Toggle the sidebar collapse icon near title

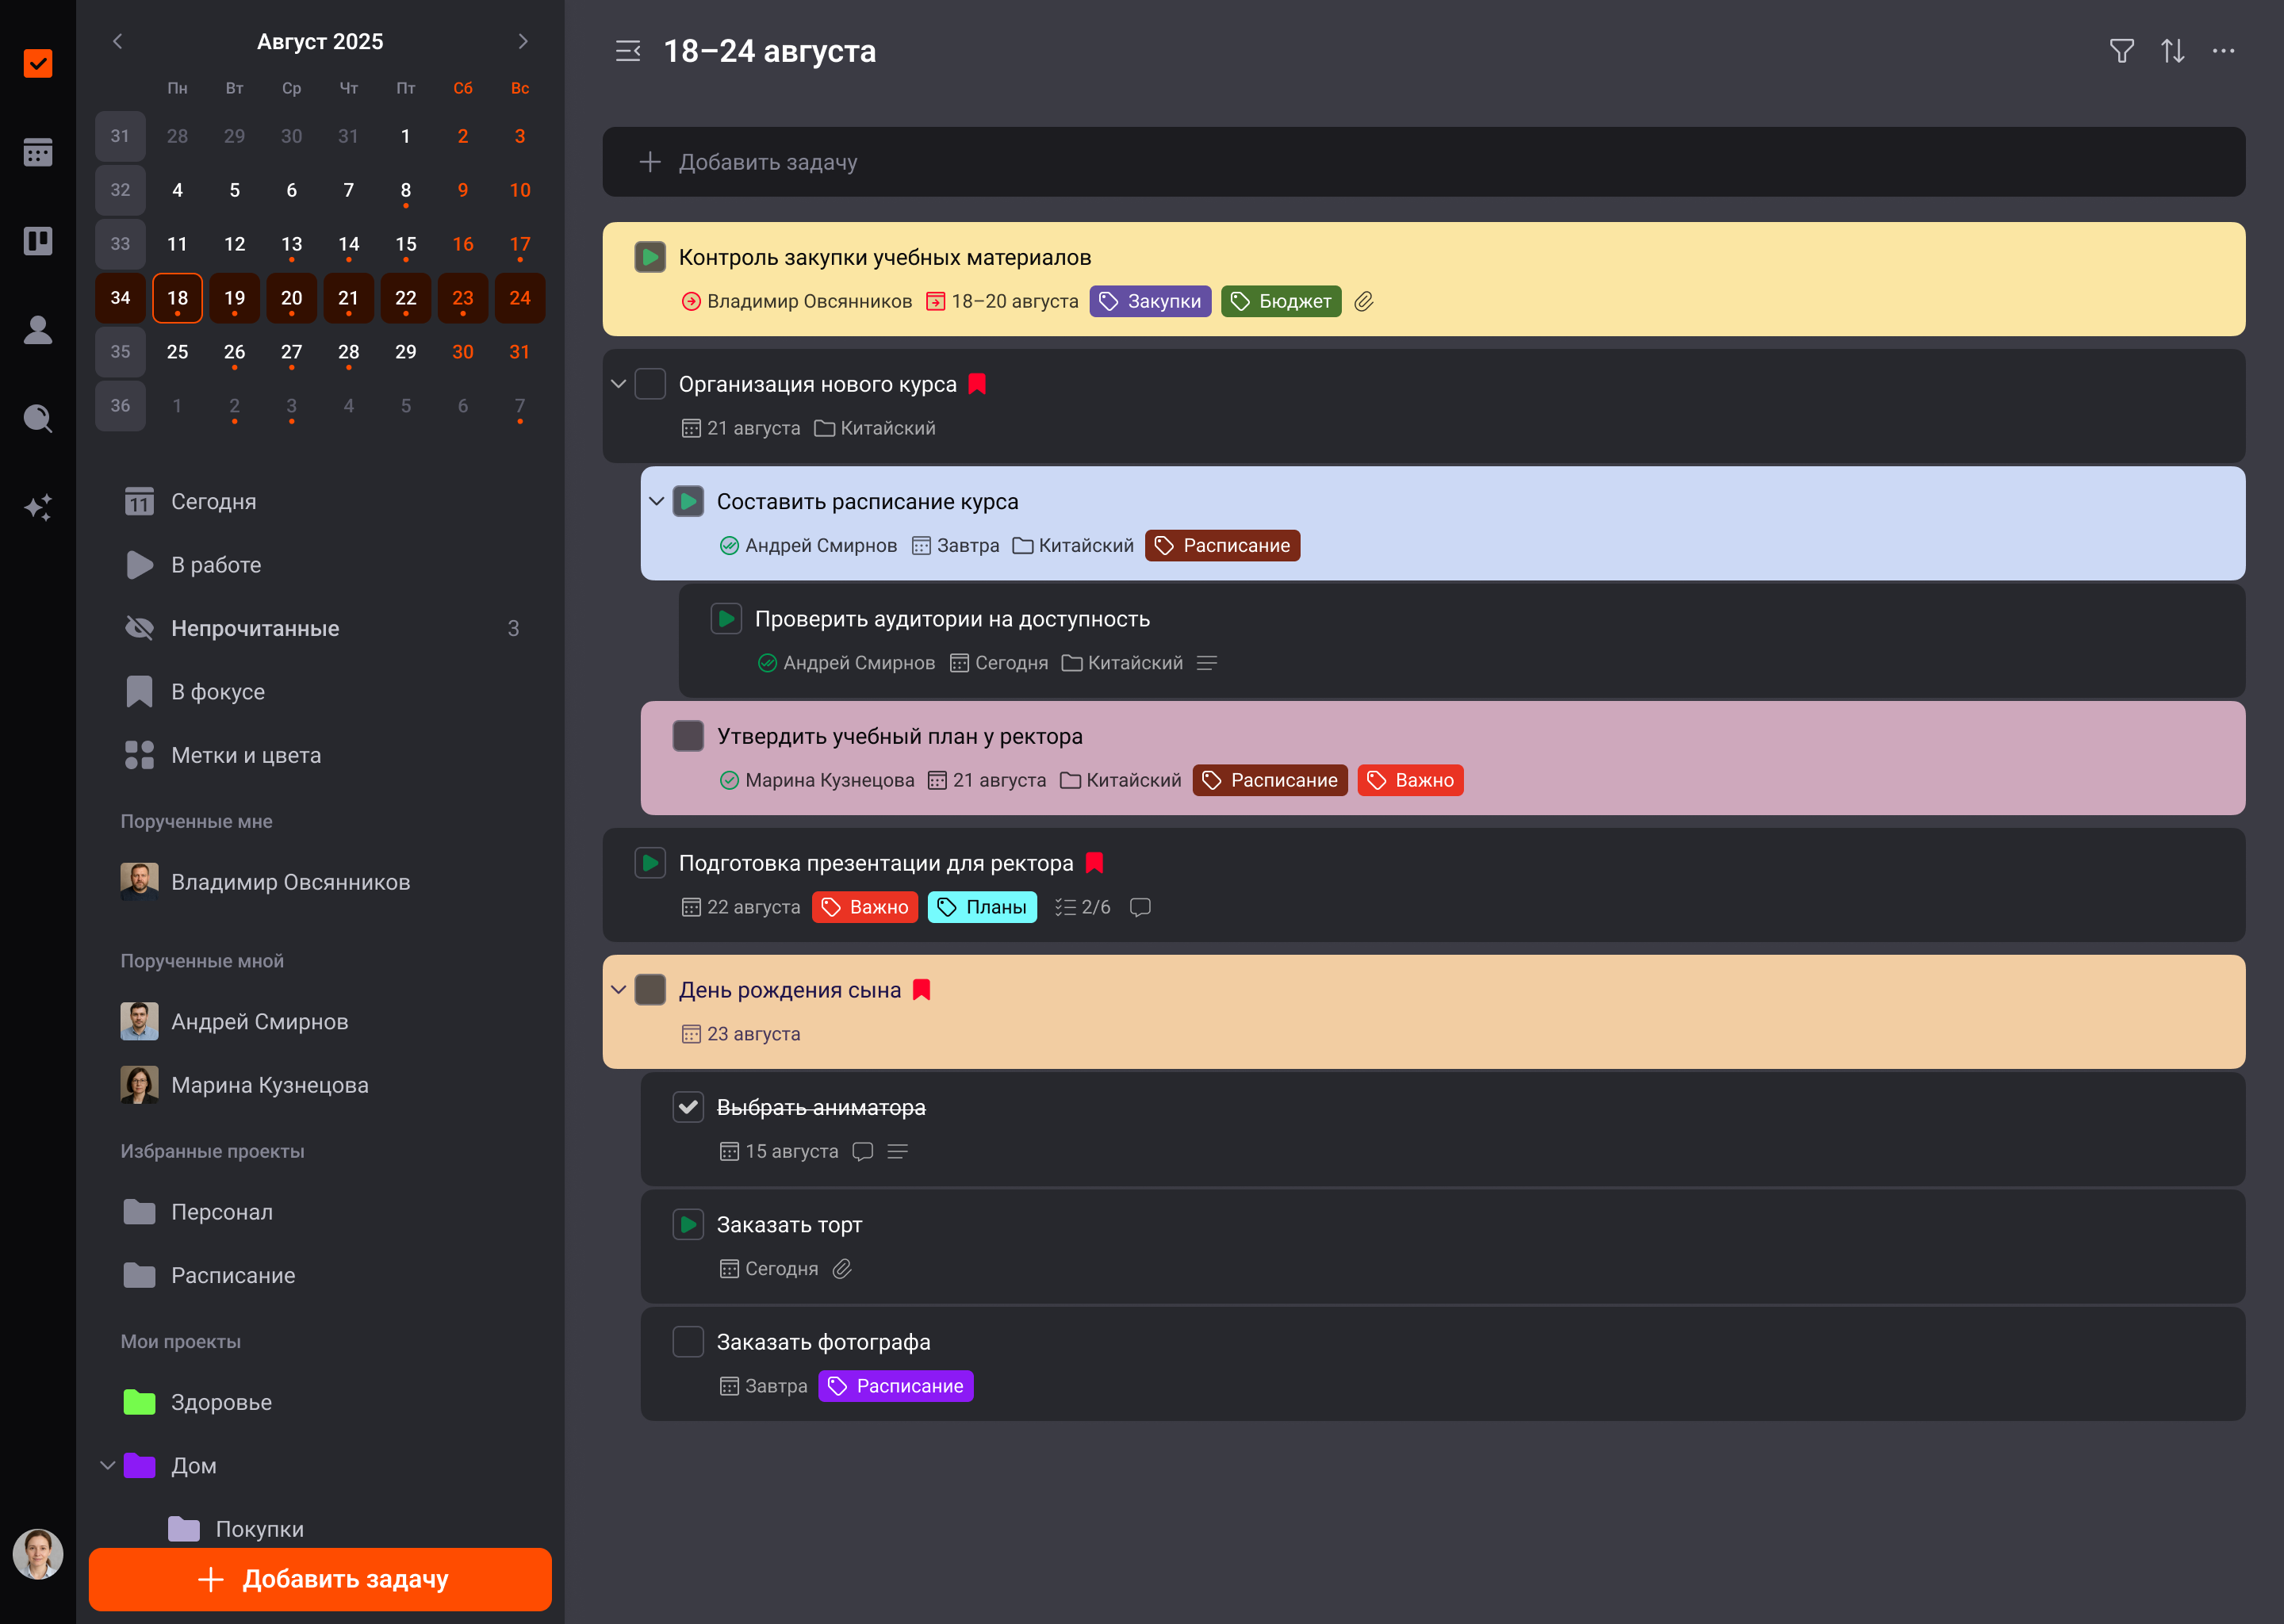[x=628, y=51]
